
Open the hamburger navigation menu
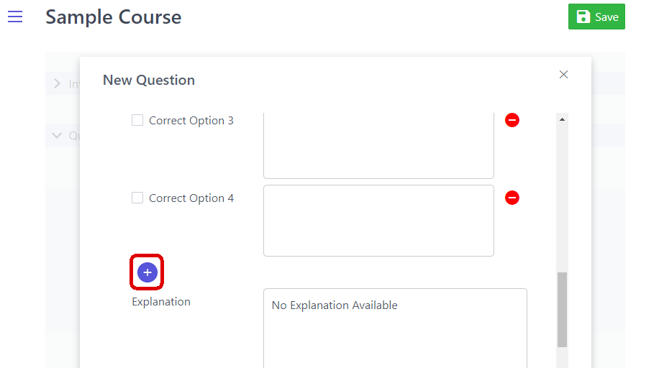click(x=15, y=17)
